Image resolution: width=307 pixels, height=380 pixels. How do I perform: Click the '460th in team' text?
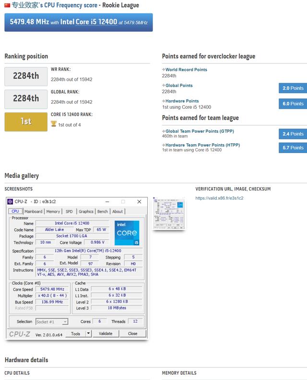tap(175, 136)
